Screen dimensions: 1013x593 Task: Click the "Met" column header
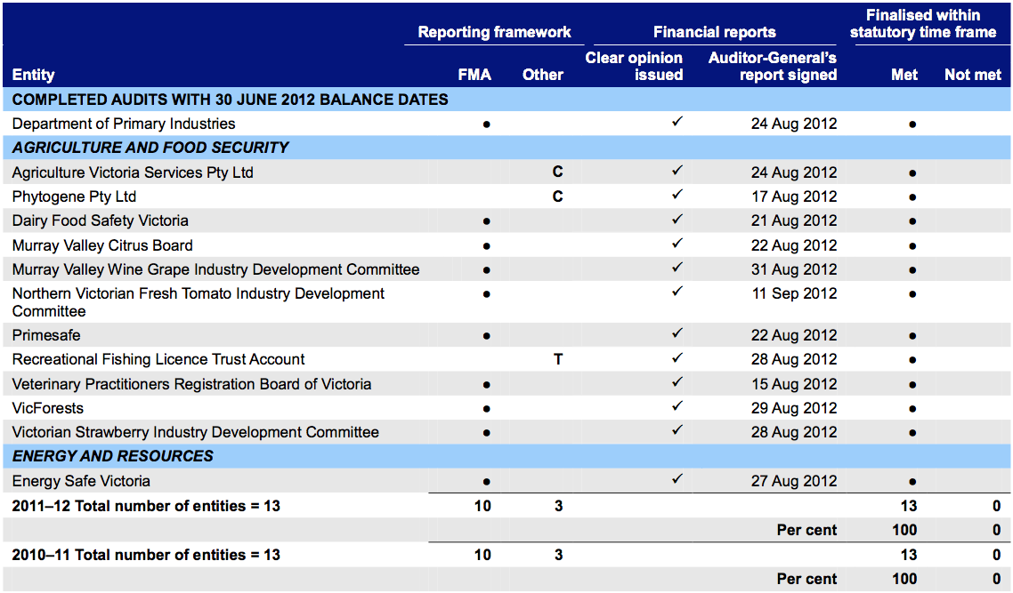pyautogui.click(x=904, y=75)
